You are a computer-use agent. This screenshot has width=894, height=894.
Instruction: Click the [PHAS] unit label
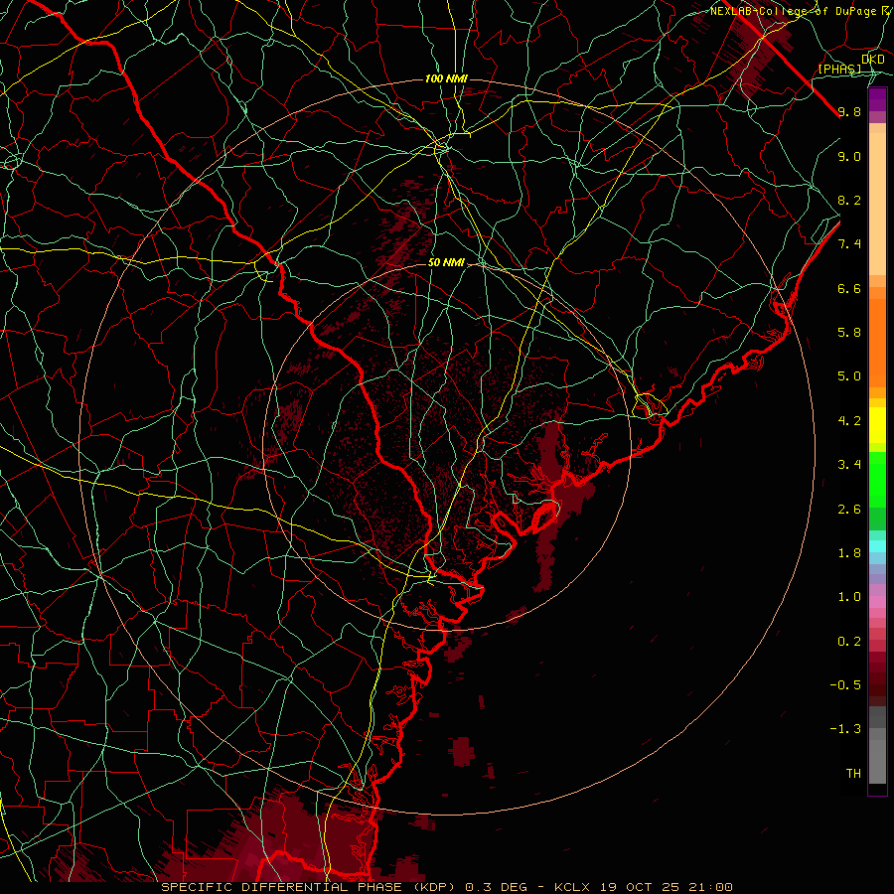coord(839,69)
